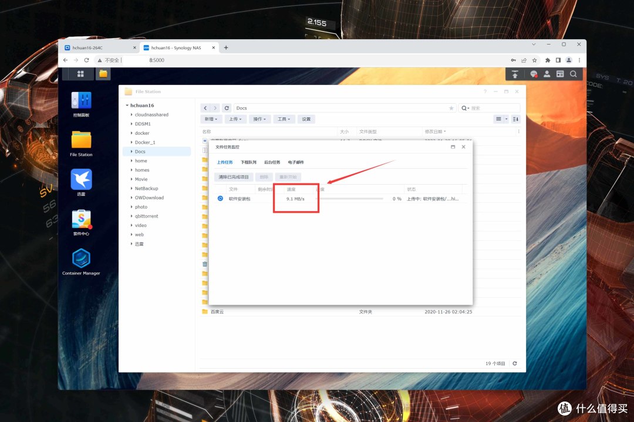Screen dimensions: 634x422
Task: Open the DSM Main Menu grid icon
Action: [80, 74]
